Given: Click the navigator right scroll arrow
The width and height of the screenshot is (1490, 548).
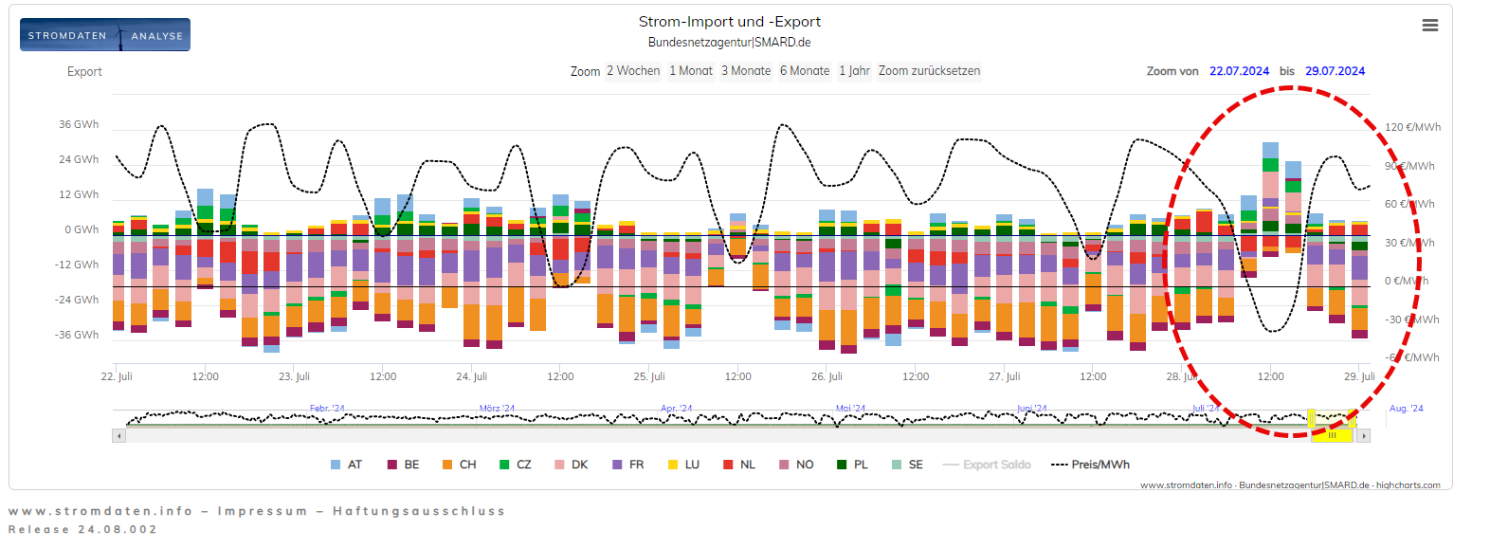Looking at the screenshot, I should (1363, 436).
